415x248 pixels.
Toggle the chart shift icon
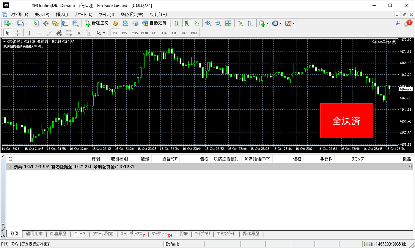250,23
